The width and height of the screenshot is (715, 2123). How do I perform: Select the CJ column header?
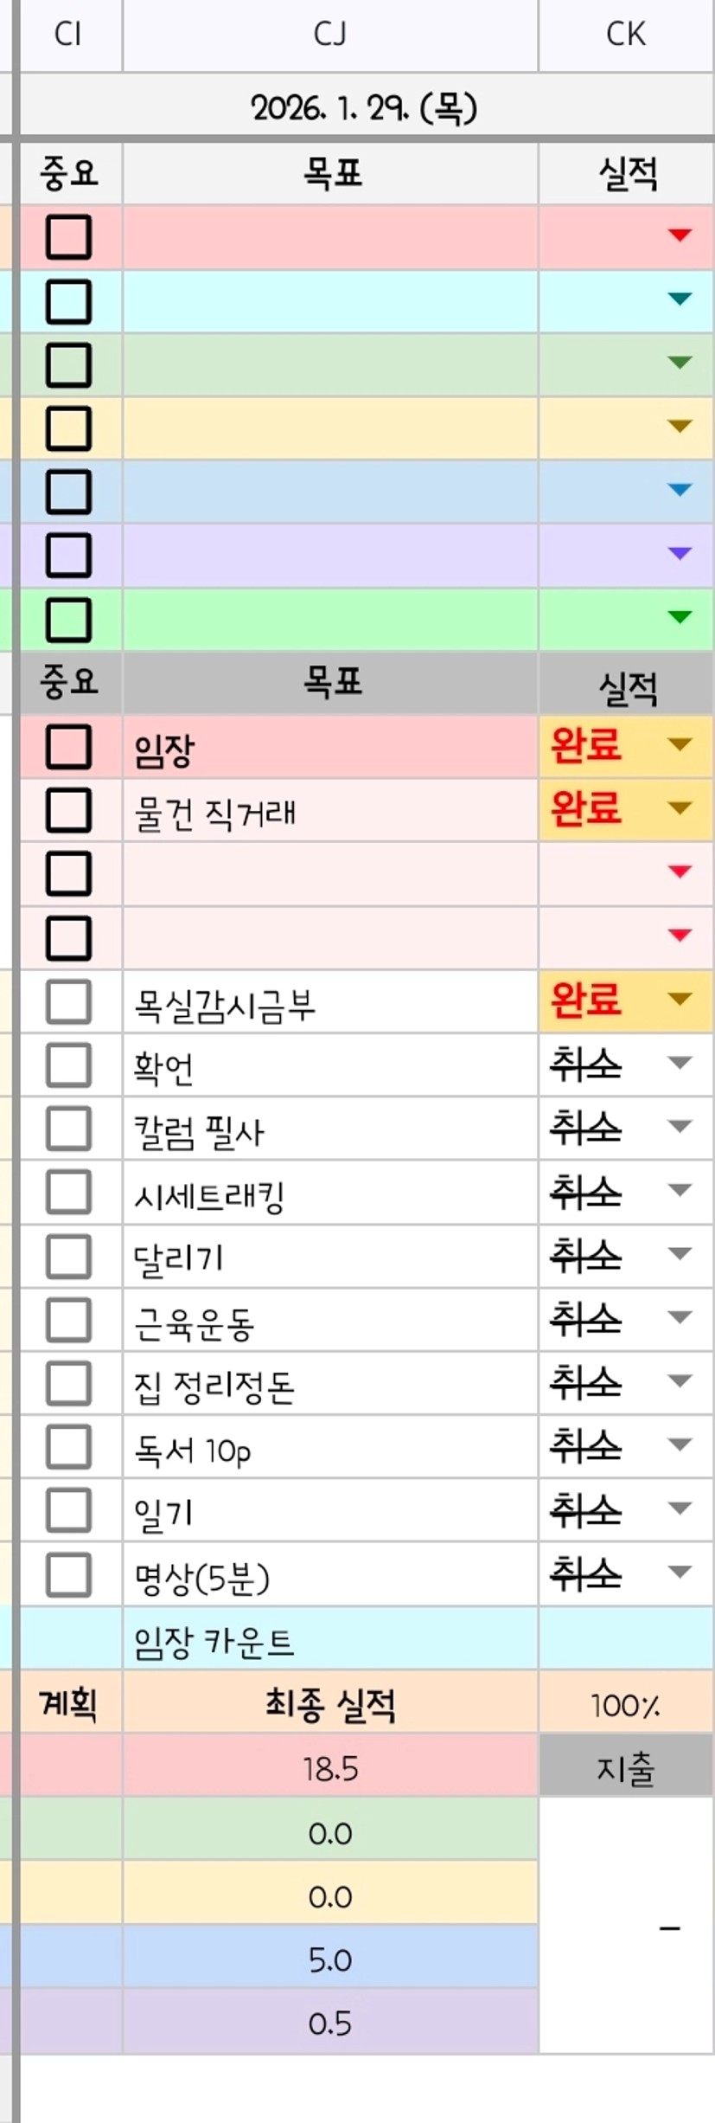[x=330, y=35]
